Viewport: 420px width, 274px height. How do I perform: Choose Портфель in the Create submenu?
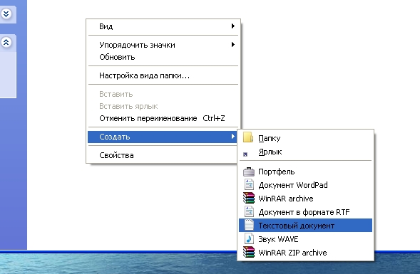pos(305,172)
